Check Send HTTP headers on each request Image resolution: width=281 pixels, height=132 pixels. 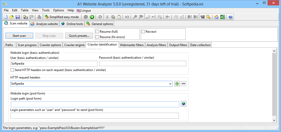pos(12,70)
